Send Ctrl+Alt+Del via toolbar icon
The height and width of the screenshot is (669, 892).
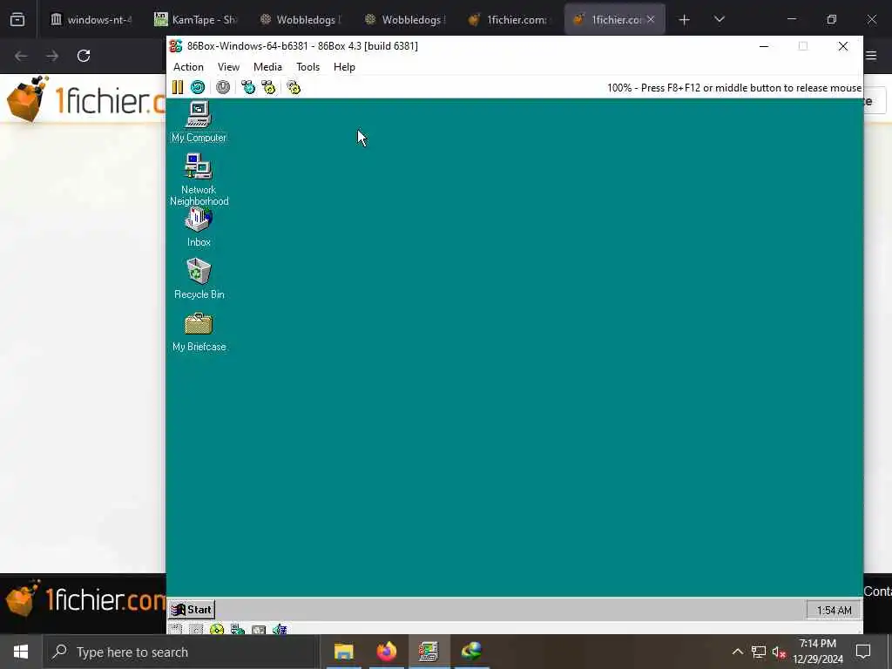(x=248, y=87)
